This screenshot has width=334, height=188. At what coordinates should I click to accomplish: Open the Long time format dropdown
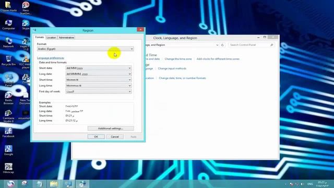(x=99, y=86)
